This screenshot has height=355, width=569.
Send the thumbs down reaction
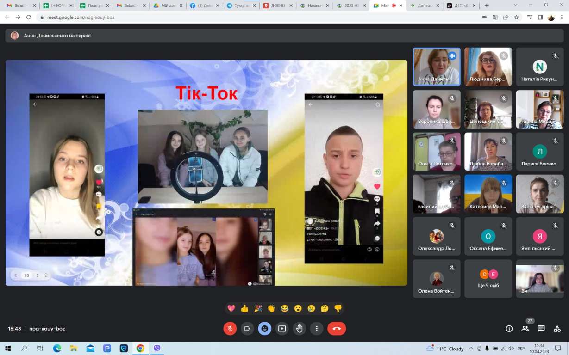pyautogui.click(x=338, y=308)
